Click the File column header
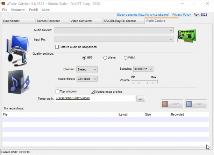 click(x=60, y=115)
